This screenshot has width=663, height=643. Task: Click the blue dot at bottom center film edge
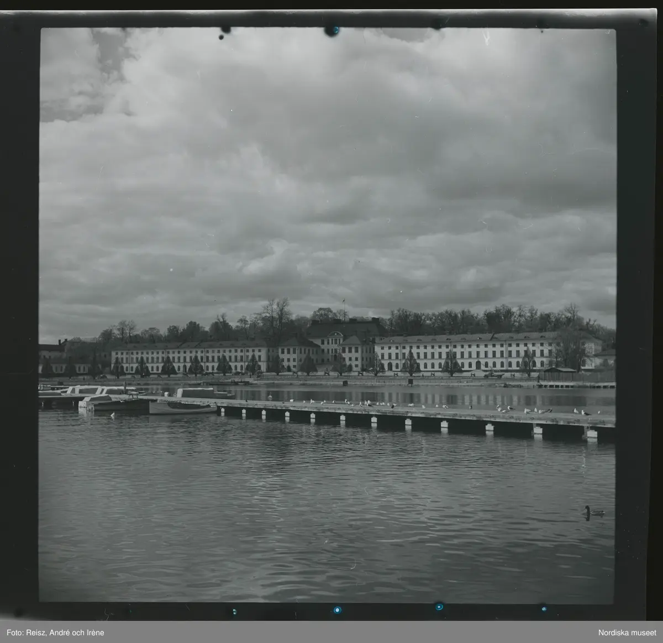tap(335, 609)
